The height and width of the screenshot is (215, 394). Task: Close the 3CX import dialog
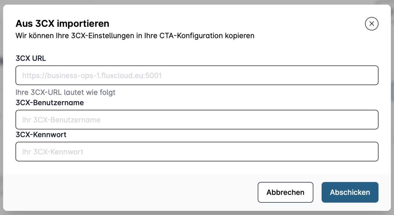(372, 24)
